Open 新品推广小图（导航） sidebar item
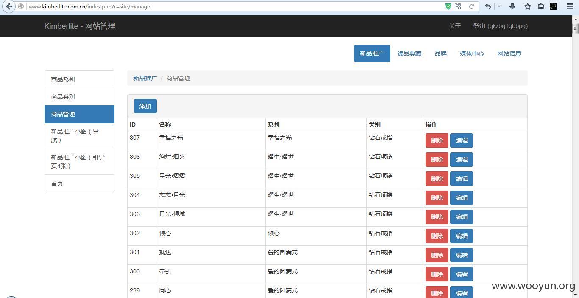 pyautogui.click(x=79, y=136)
